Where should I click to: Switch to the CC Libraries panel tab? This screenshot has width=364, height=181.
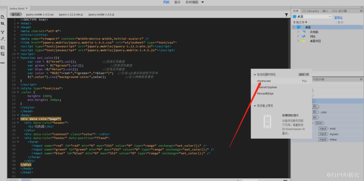click(x=310, y=11)
